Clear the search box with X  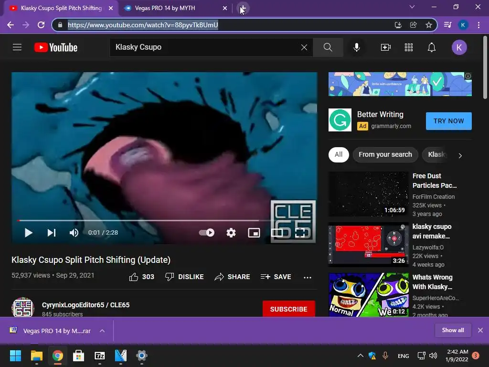304,47
